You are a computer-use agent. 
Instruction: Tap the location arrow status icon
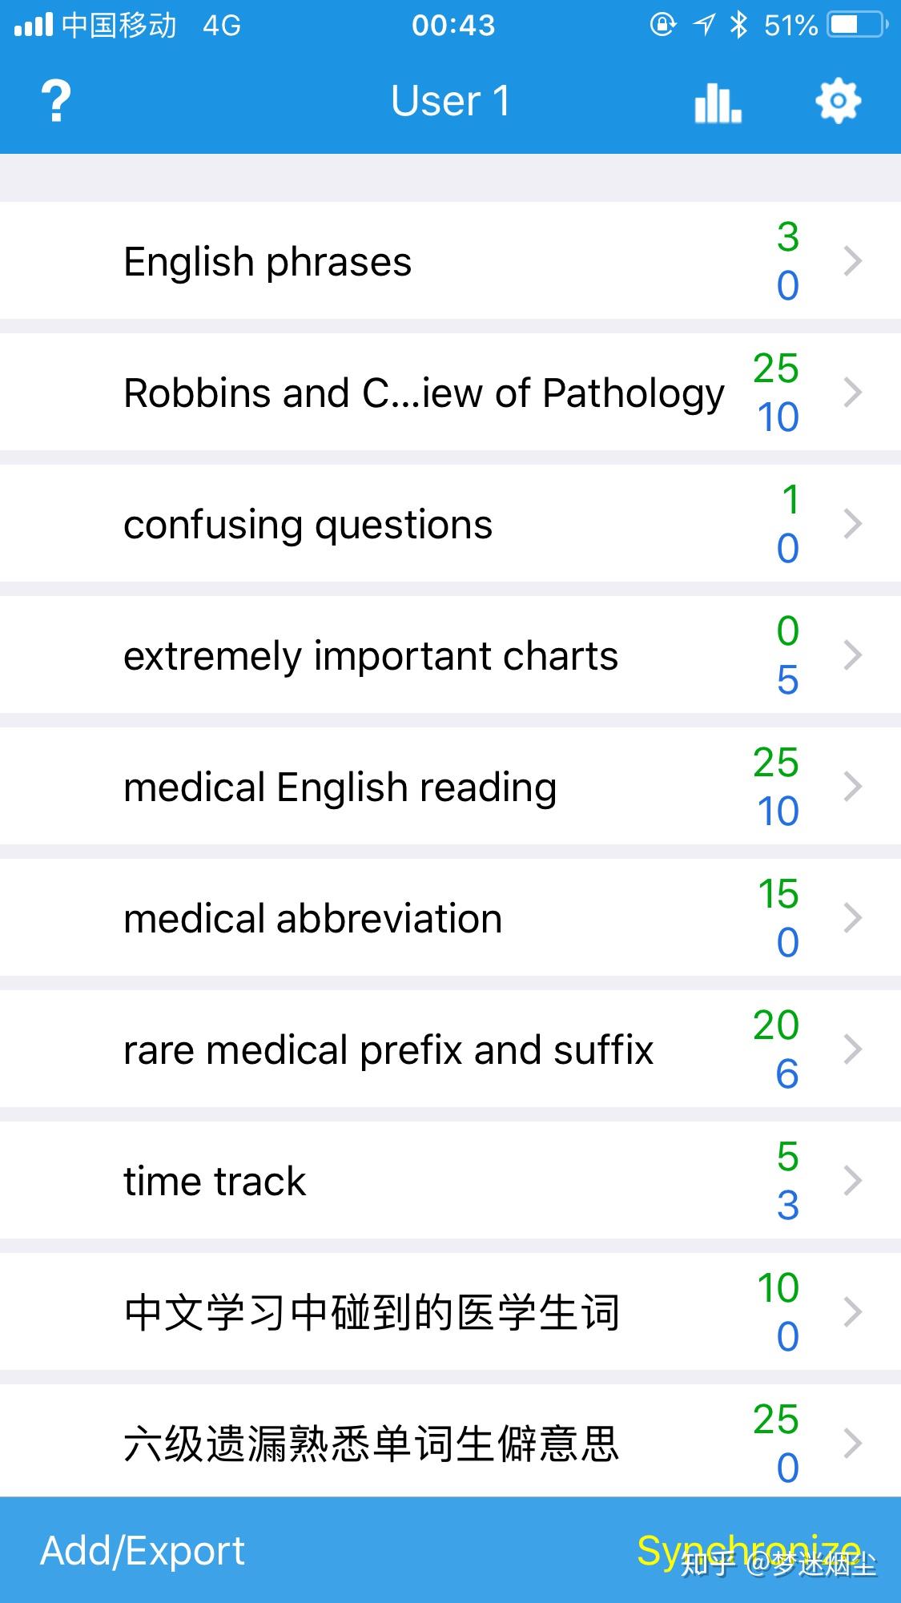[x=704, y=26]
